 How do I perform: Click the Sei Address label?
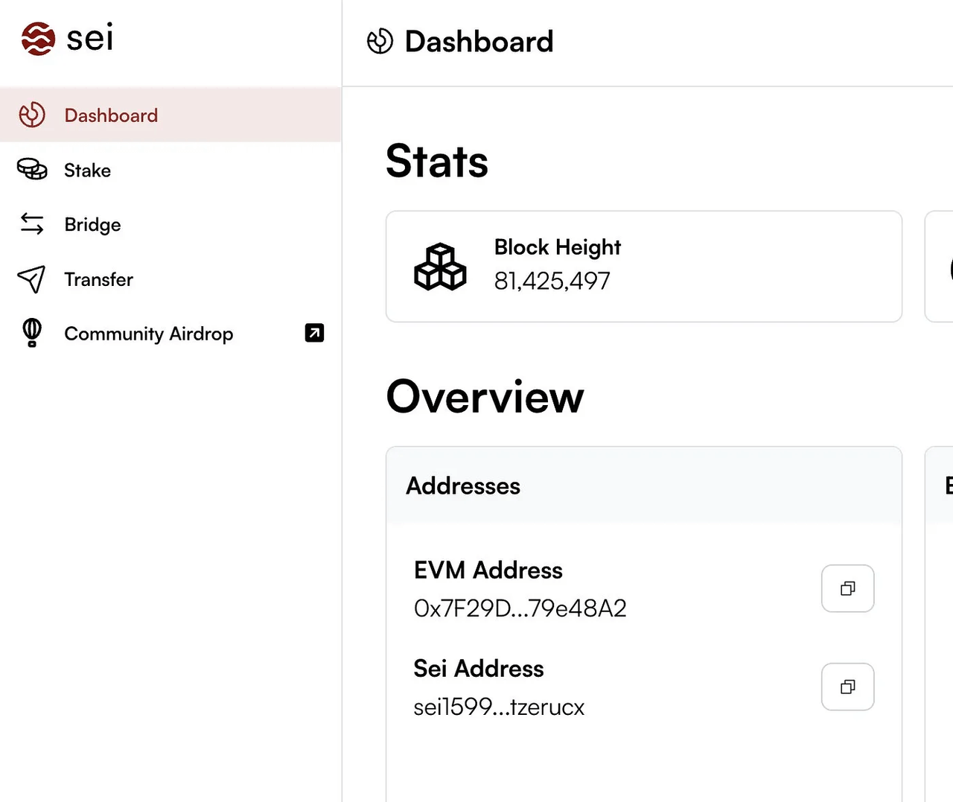tap(479, 668)
